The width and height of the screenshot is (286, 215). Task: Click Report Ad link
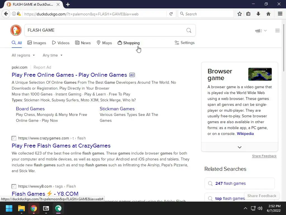click(42, 67)
